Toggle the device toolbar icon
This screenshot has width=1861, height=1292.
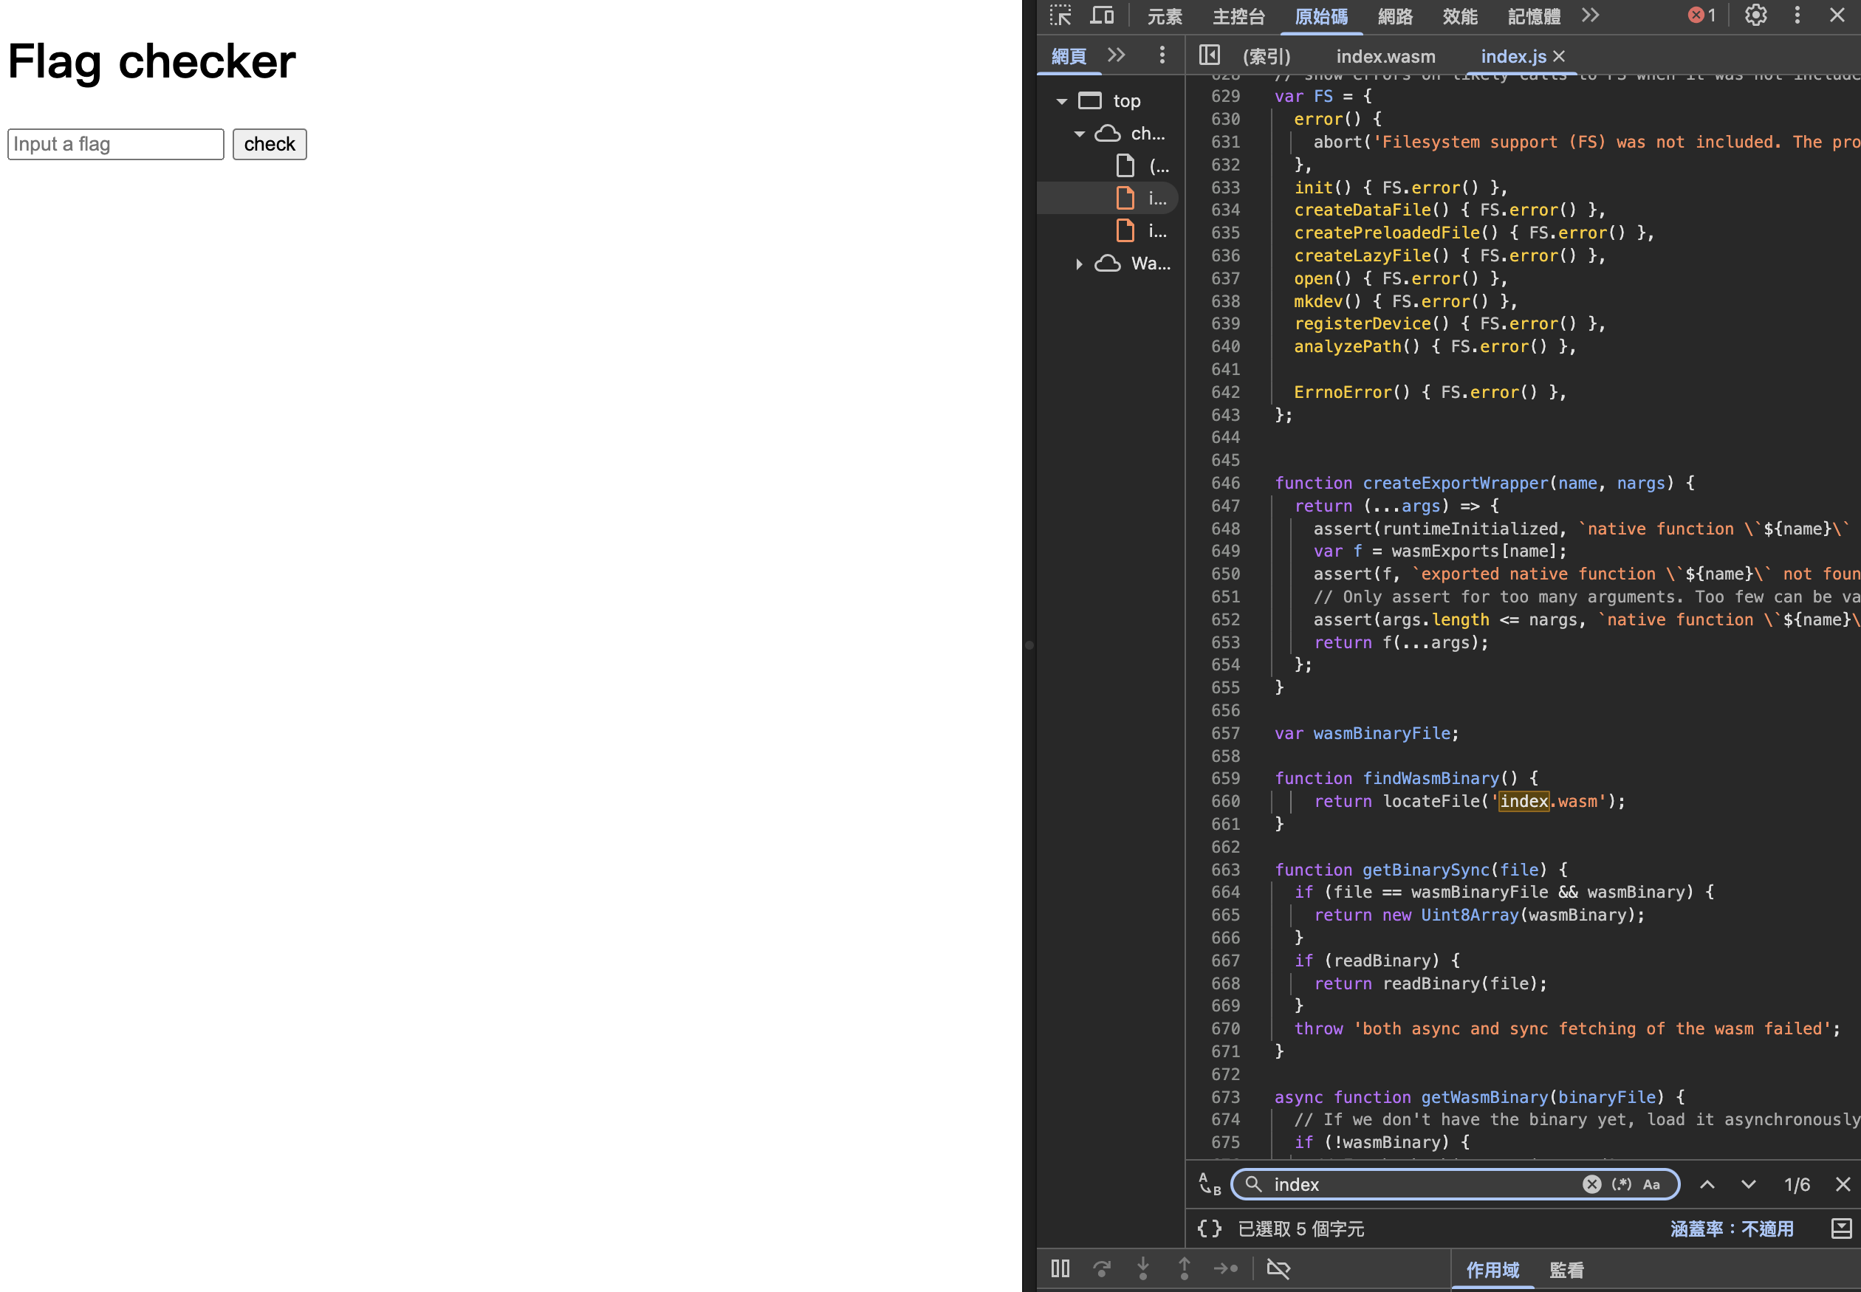point(1101,16)
